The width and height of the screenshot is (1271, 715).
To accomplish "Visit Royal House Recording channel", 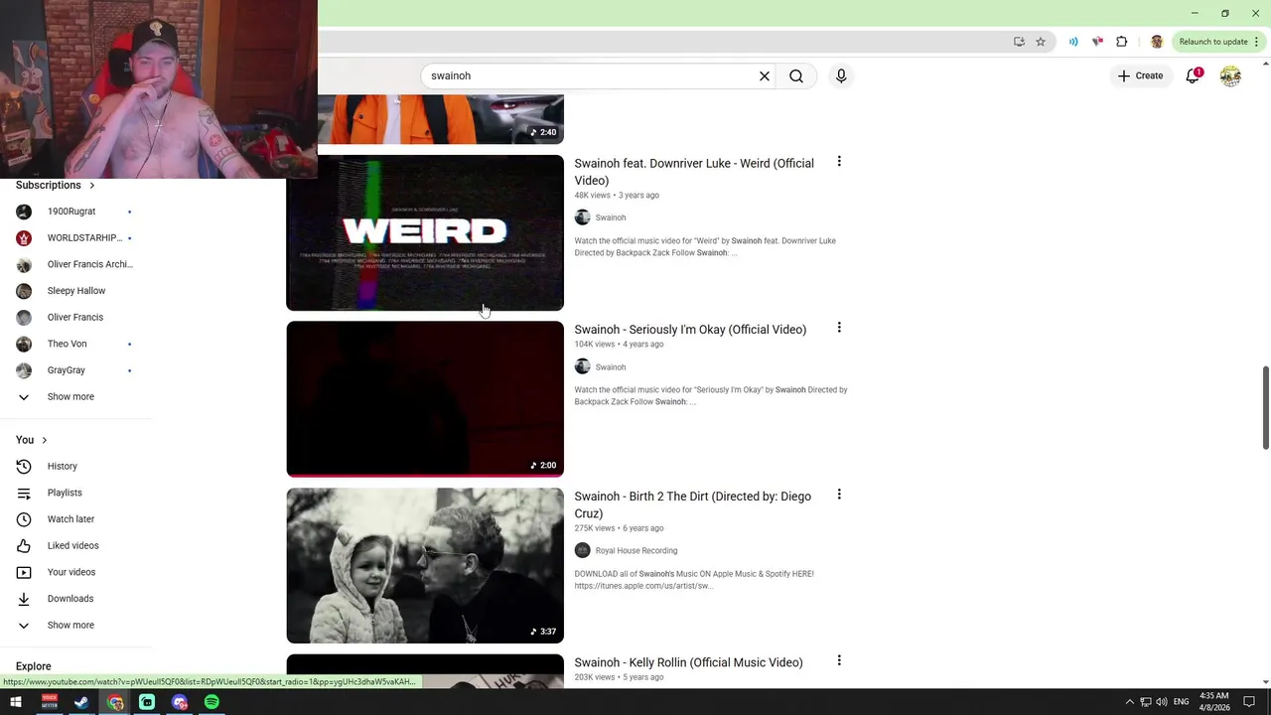I will click(x=636, y=551).
